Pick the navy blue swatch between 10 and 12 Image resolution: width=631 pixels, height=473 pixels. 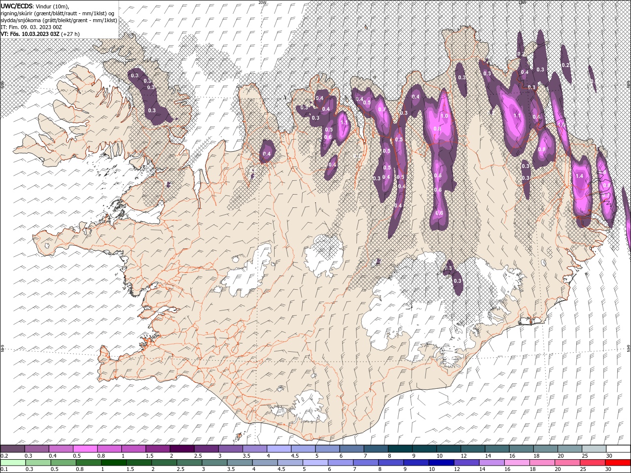(x=441, y=463)
